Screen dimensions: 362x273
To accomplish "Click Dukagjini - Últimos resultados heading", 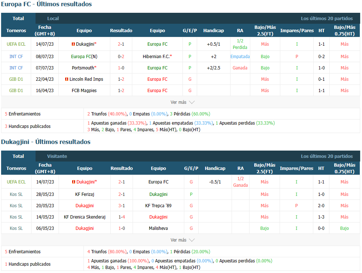I will coord(46,142).
